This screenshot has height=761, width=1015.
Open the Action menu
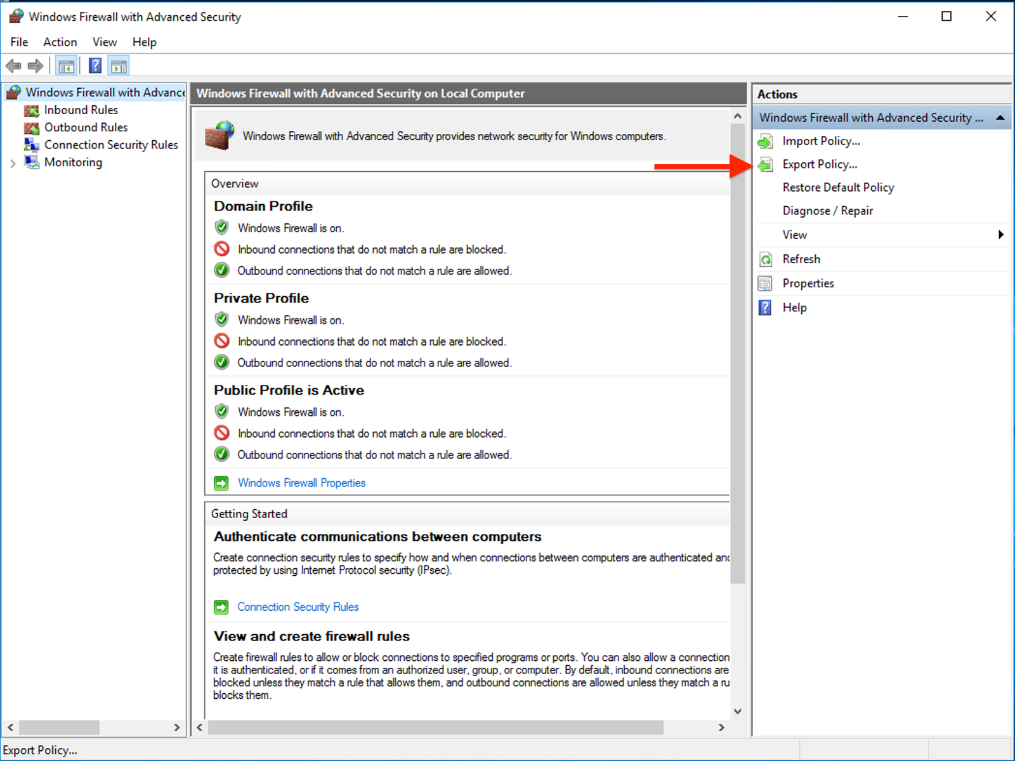pos(60,42)
